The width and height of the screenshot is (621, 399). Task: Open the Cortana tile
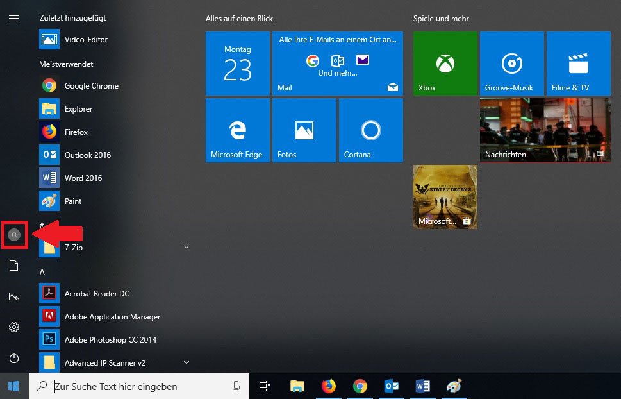[x=371, y=130]
